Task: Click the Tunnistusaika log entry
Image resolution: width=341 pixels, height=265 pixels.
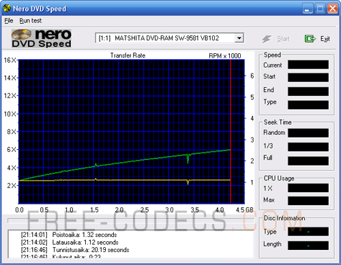Action: [x=75, y=250]
